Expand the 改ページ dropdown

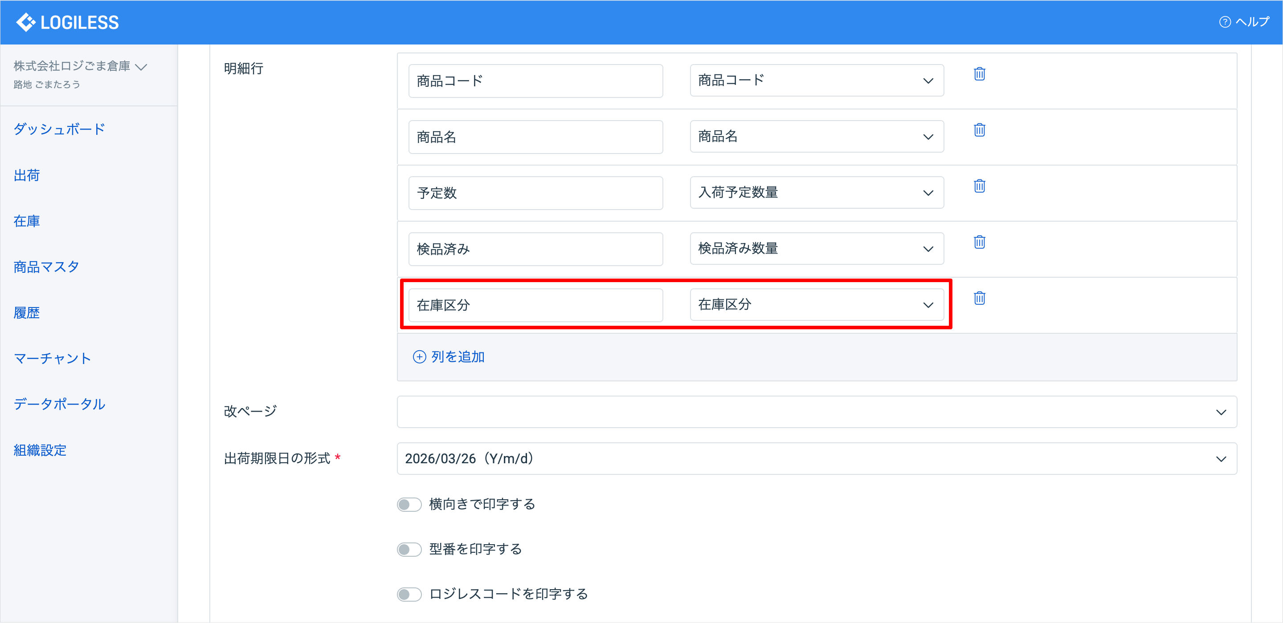[x=816, y=412]
